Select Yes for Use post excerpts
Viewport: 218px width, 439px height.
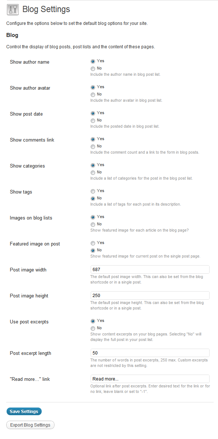click(93, 321)
